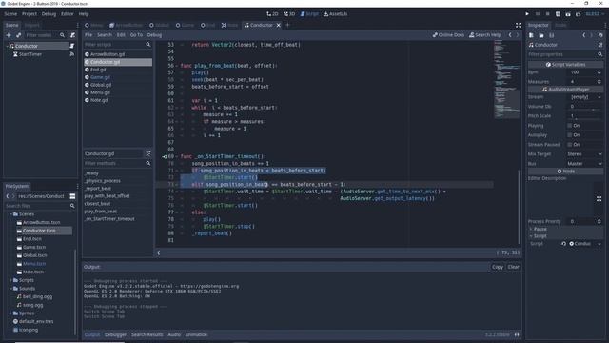Open the Editor menu
Viewport: 609px width, 343px height.
(67, 14)
